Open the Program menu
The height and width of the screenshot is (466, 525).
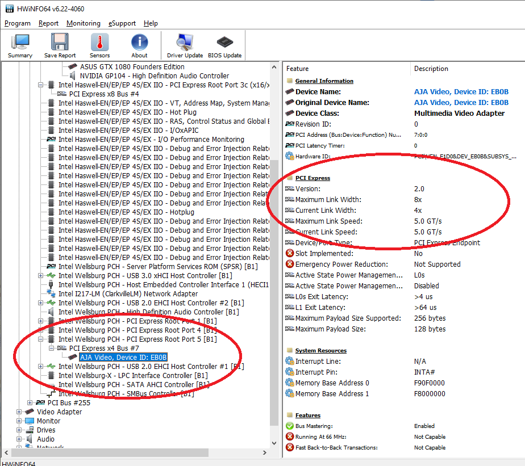(x=18, y=23)
